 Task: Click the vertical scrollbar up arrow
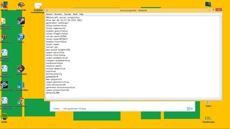(x=220, y=18)
